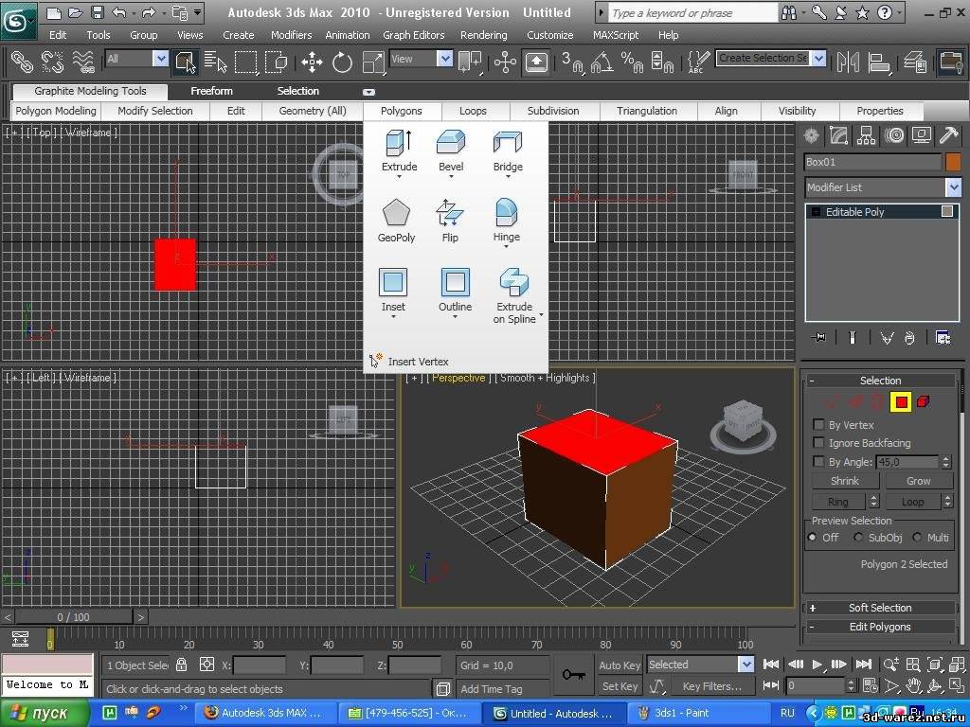
Task: Open the Graph Editors menu
Action: pos(413,35)
